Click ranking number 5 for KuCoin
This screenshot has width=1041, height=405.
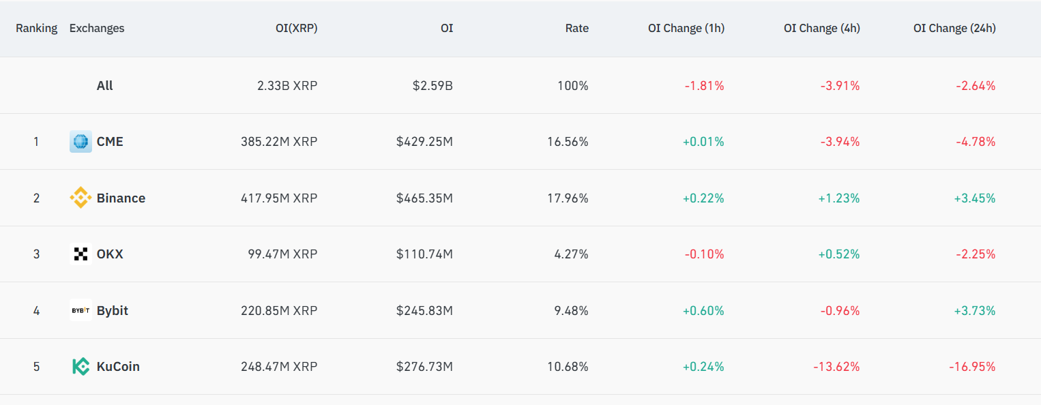(36, 367)
